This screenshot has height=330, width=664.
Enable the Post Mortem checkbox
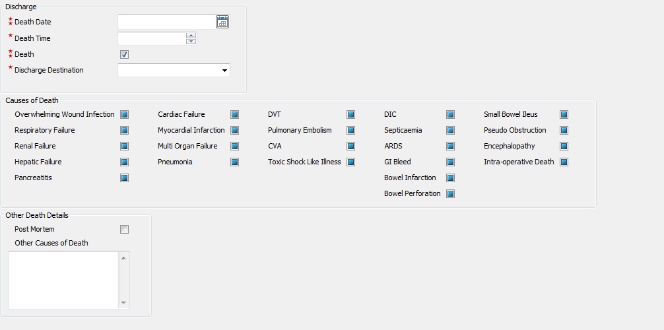coord(124,230)
